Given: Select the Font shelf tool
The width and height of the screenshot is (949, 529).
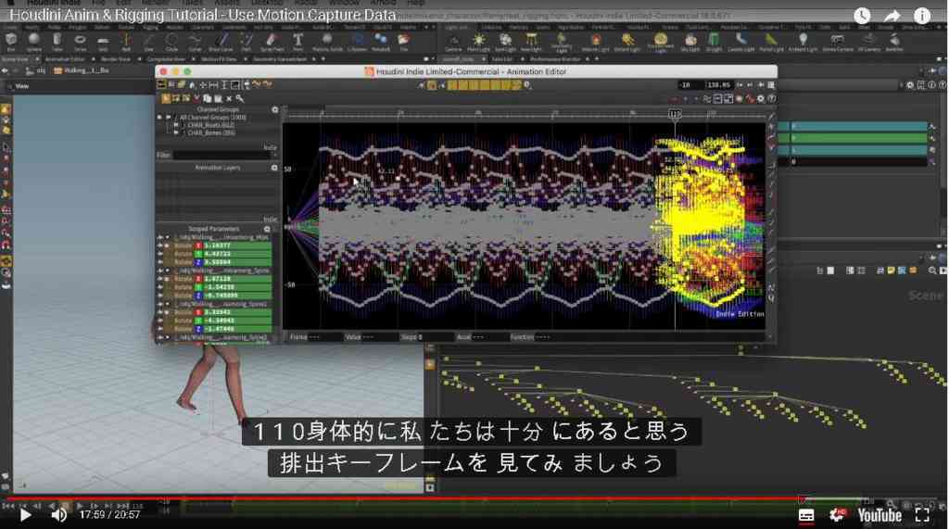Looking at the screenshot, I should [x=298, y=42].
